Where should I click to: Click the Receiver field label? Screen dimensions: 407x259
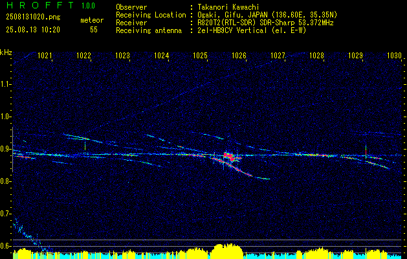131,23
